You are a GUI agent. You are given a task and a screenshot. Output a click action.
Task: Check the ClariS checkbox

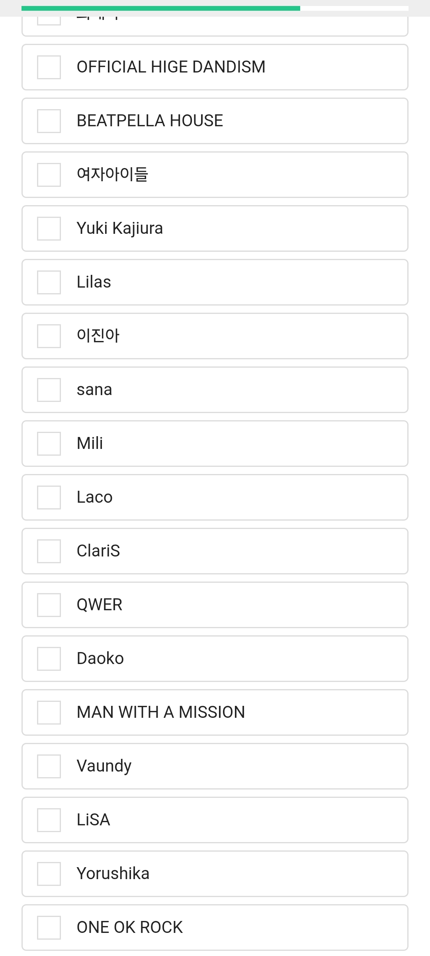coord(49,551)
